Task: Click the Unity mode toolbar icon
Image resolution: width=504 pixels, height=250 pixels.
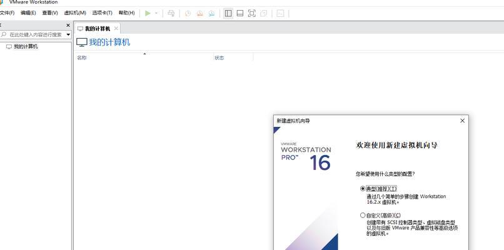Action: point(264,13)
